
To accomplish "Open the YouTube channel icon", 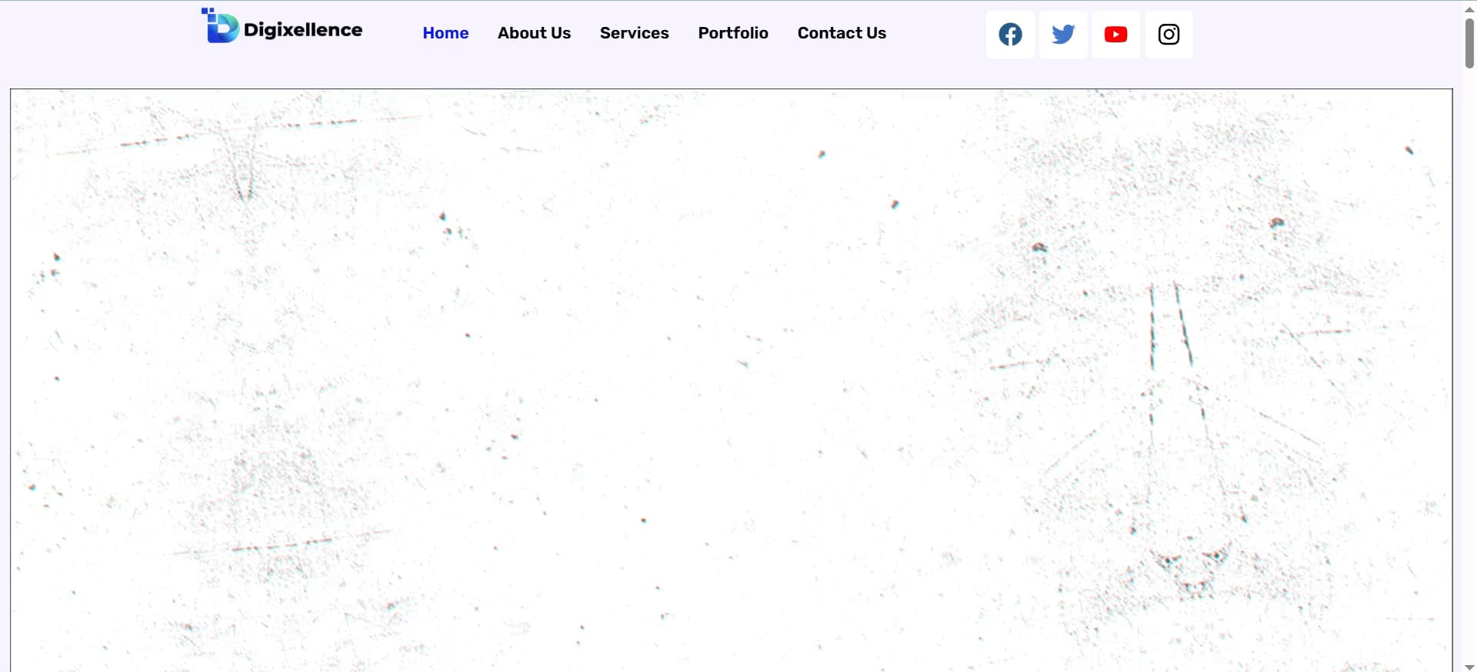I will tap(1115, 35).
